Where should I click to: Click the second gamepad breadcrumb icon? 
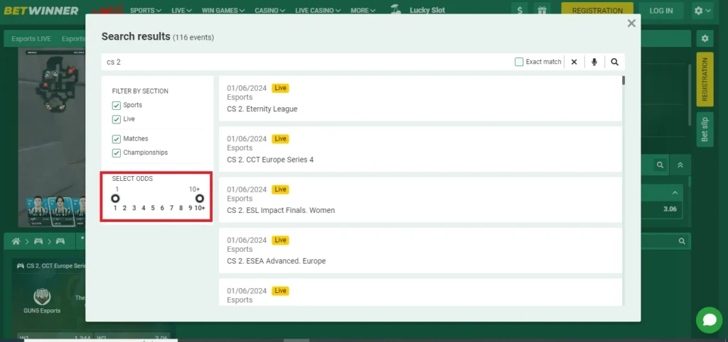point(60,241)
